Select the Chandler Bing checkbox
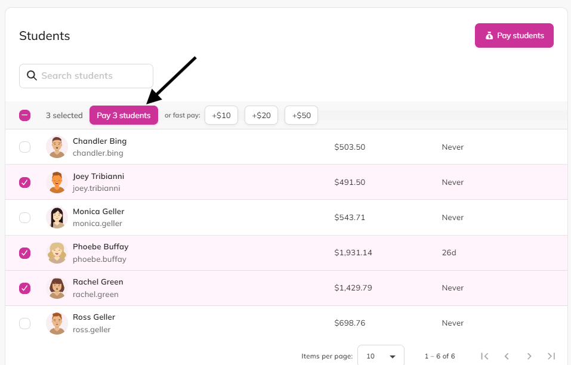The image size is (571, 365). [25, 147]
